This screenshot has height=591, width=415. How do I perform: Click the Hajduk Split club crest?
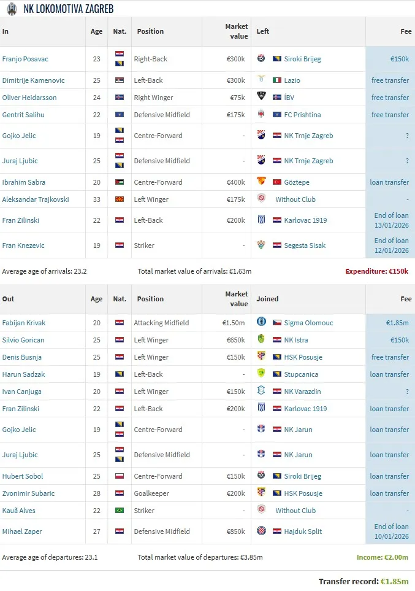point(261,531)
